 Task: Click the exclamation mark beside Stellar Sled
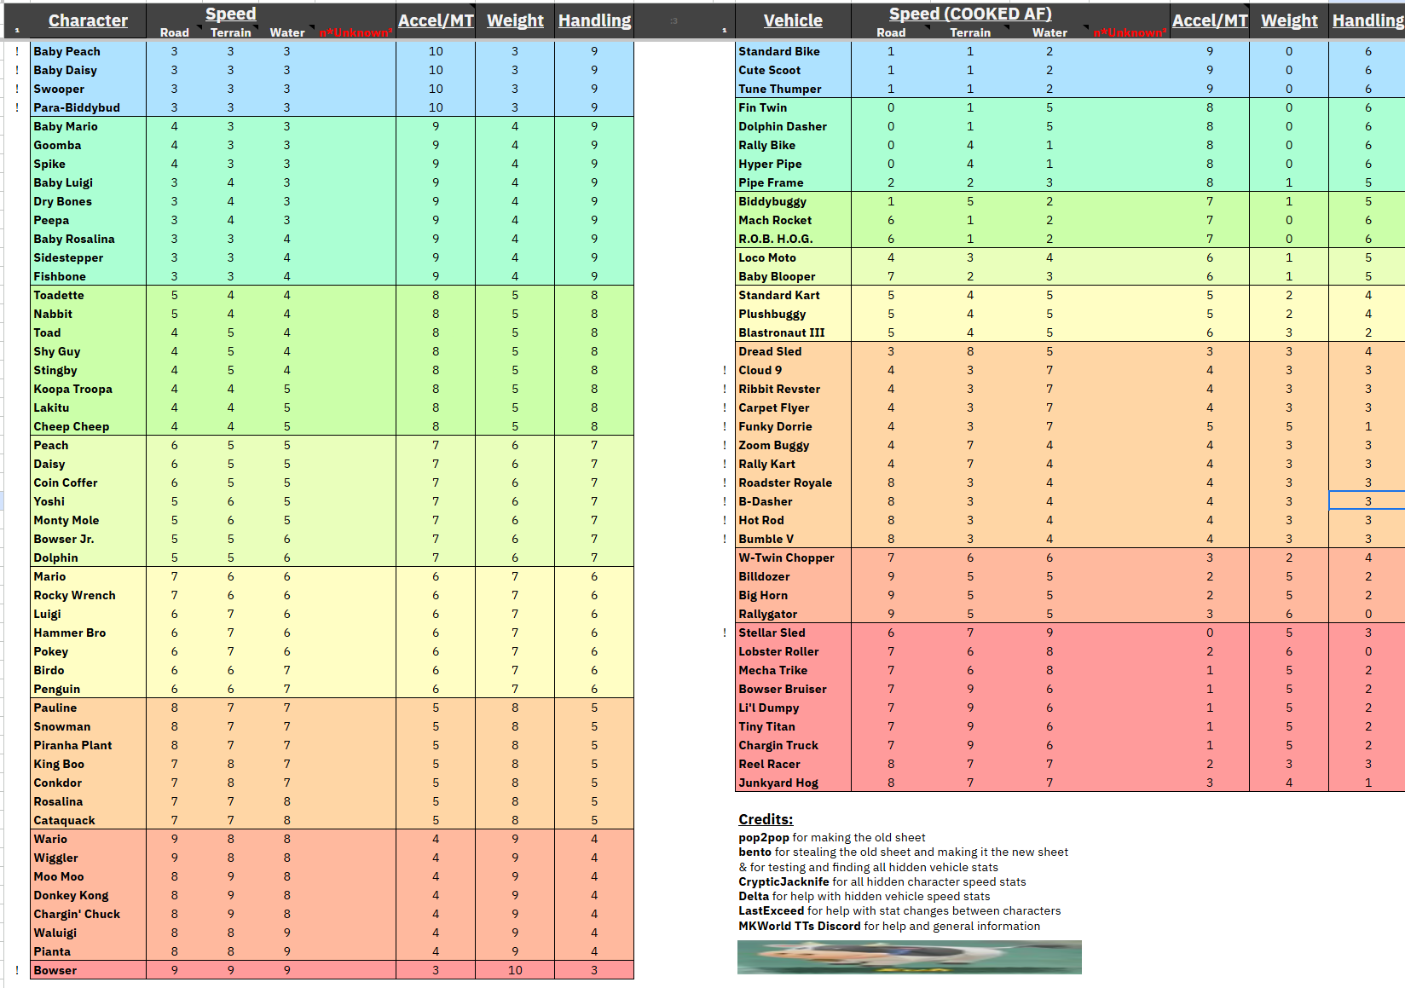point(725,633)
